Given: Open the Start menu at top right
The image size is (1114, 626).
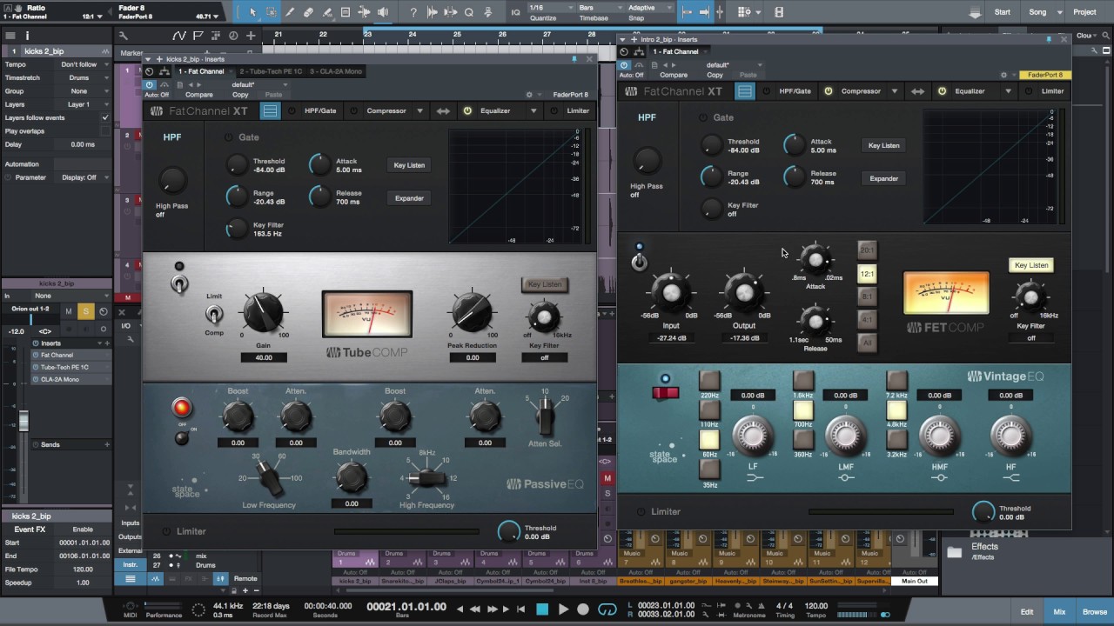Looking at the screenshot, I should (1003, 12).
